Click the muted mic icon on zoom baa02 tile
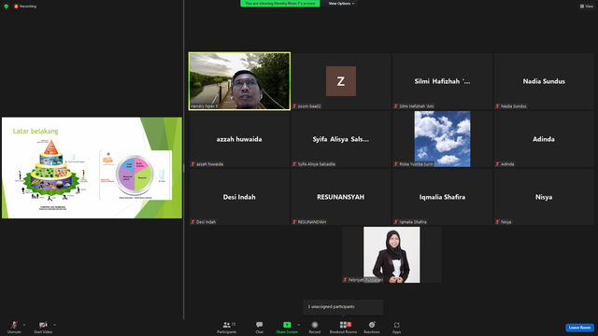 pyautogui.click(x=294, y=106)
